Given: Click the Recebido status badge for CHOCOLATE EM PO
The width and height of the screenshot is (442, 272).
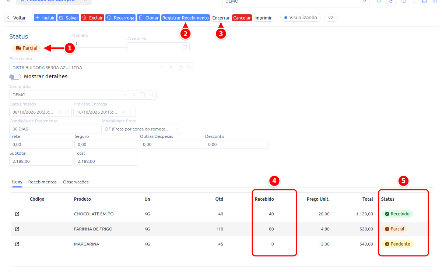Looking at the screenshot, I should click(x=397, y=214).
